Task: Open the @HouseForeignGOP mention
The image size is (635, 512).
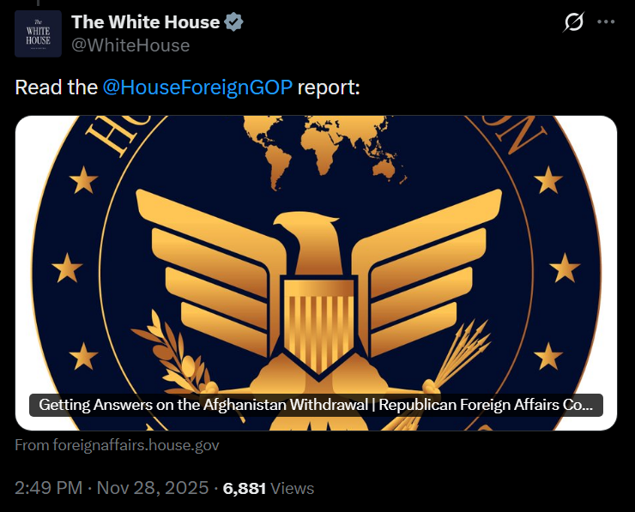Action: (x=197, y=87)
